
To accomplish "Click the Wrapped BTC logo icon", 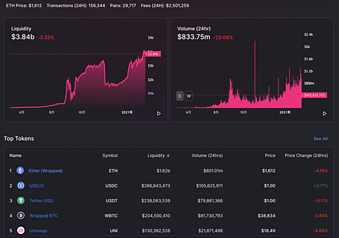I will 21,215.
